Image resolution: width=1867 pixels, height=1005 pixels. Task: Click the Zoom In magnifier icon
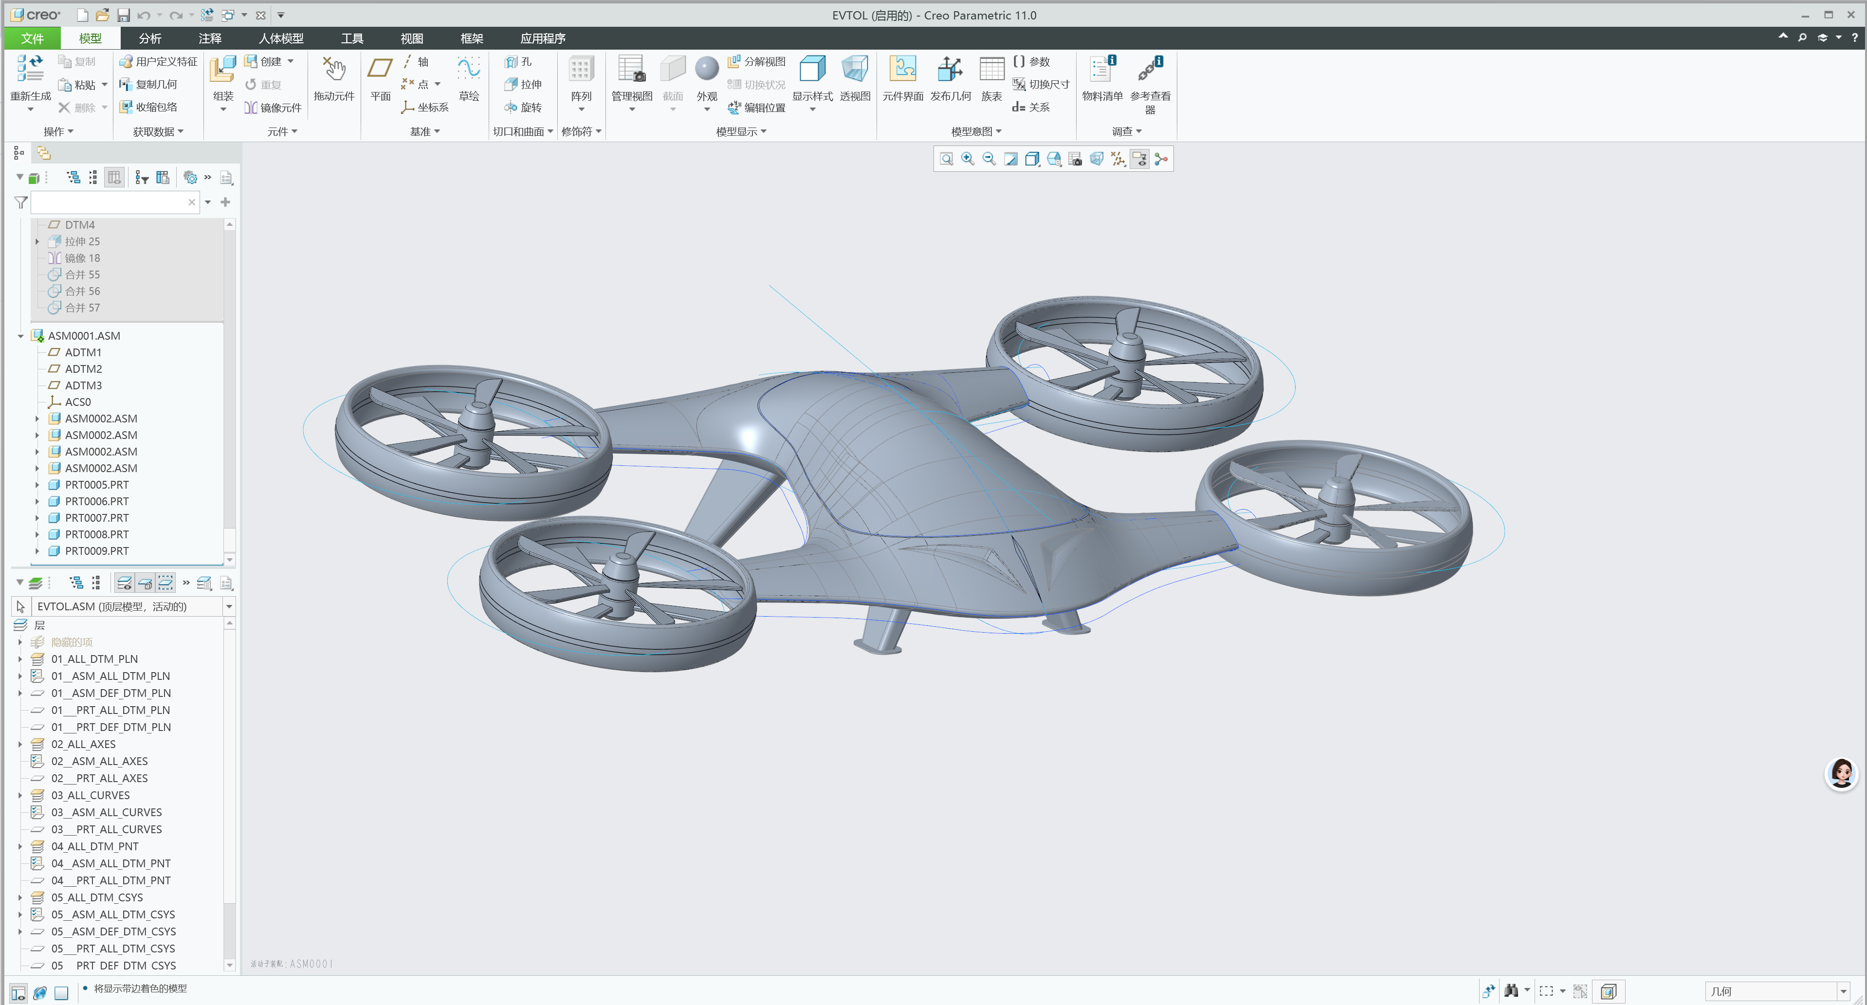968,159
